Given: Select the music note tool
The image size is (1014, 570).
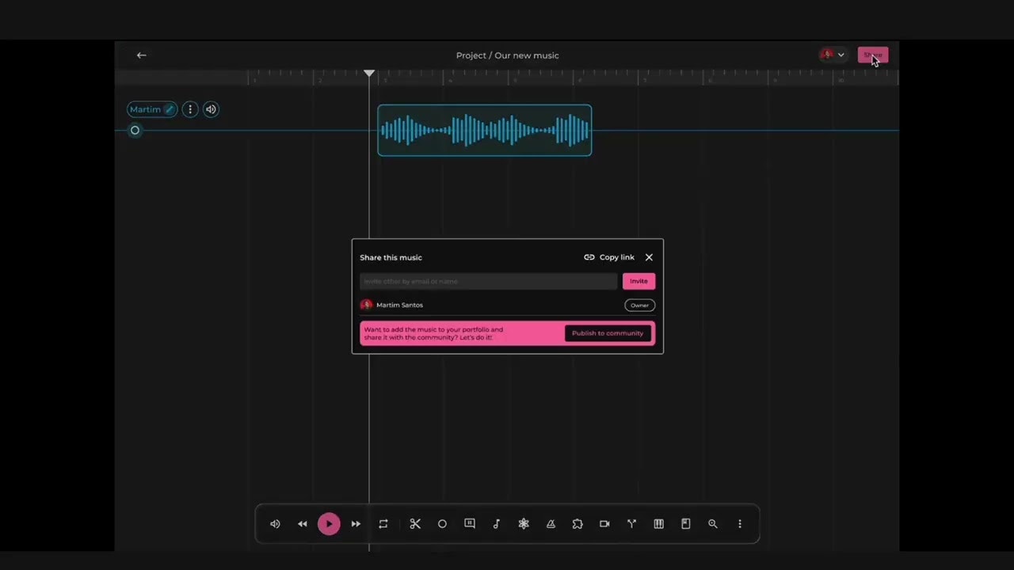Looking at the screenshot, I should point(497,524).
